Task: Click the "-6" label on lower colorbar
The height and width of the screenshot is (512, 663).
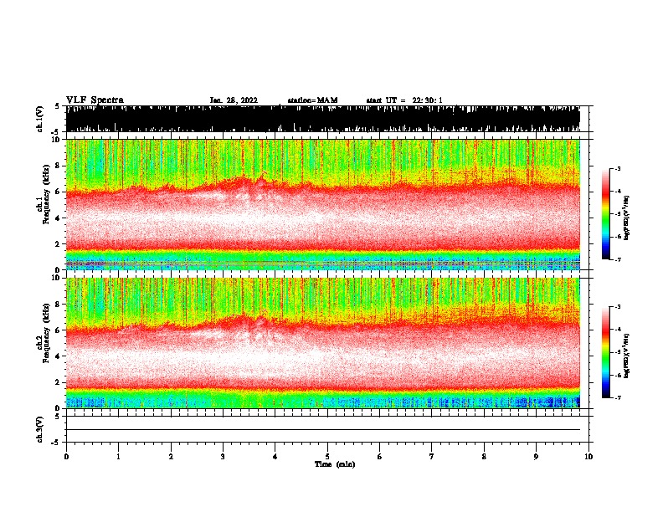Action: 617,375
